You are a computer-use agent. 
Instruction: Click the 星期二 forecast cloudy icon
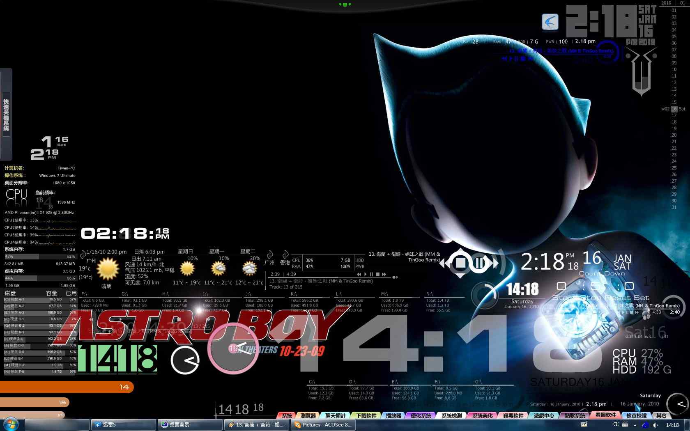click(x=249, y=269)
